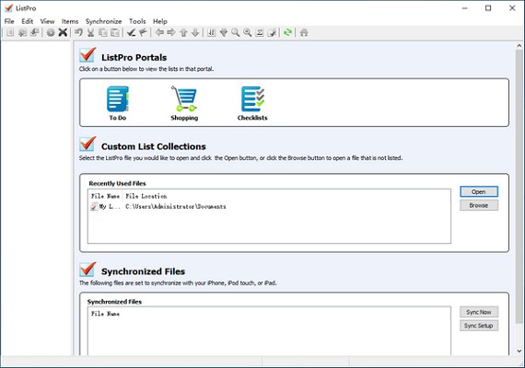
Task: Click the filter funnel toolbar icon
Action: pos(223,32)
